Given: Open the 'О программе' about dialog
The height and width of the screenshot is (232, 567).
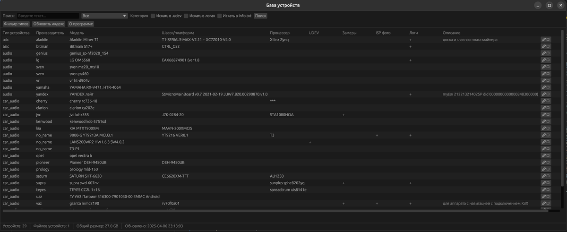Looking at the screenshot, I should 81,24.
